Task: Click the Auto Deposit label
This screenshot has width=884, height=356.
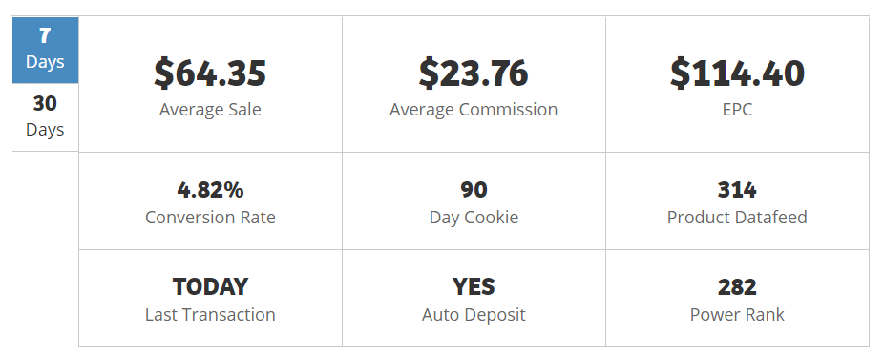Action: coord(474,314)
